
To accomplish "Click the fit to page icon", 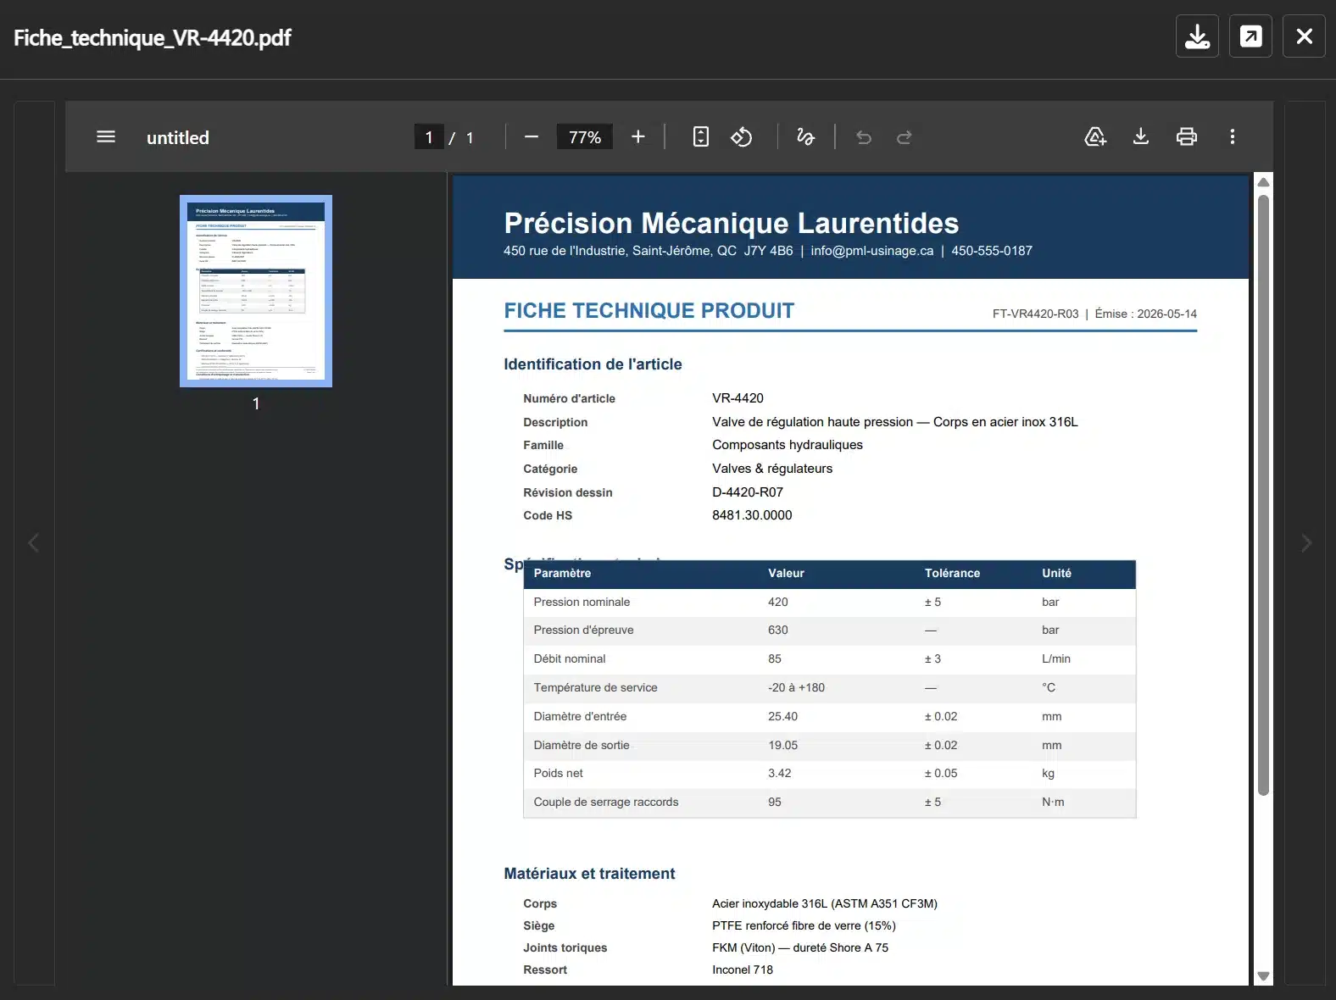I will point(701,136).
